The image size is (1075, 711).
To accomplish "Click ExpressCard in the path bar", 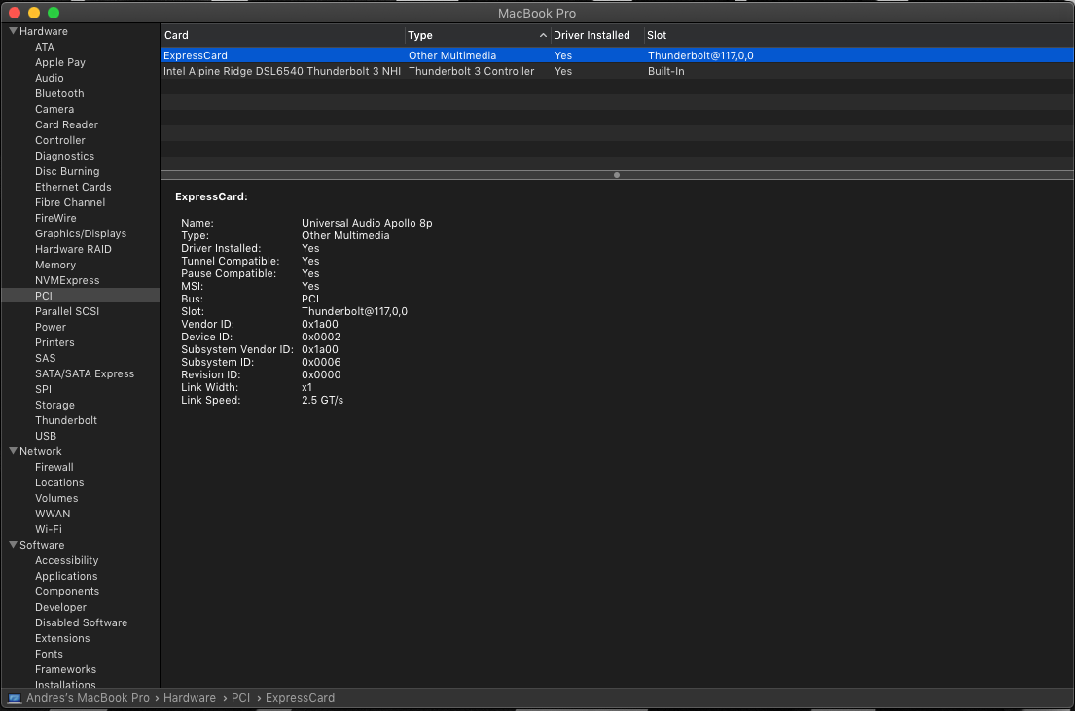I will pyautogui.click(x=301, y=698).
